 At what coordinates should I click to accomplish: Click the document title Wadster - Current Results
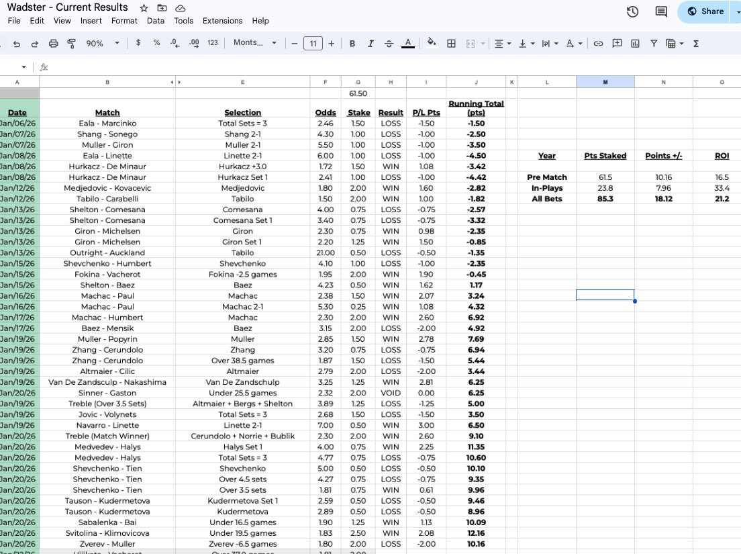pos(68,7)
